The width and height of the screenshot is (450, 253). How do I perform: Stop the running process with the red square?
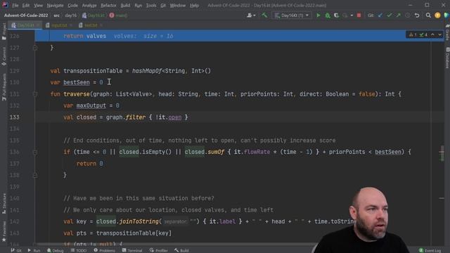(359, 15)
